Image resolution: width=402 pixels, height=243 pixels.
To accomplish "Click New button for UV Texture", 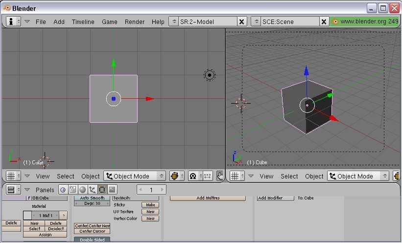I will click(x=150, y=212).
